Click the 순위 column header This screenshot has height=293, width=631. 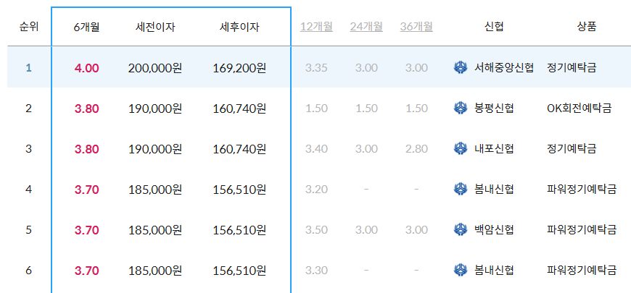pos(28,27)
